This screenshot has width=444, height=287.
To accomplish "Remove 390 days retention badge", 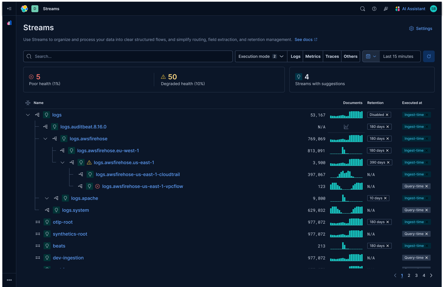I will [x=388, y=162].
